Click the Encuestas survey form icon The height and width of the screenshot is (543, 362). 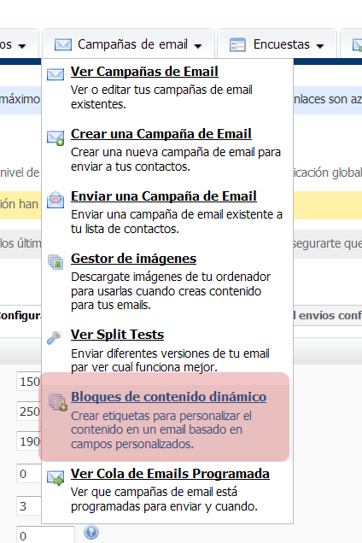tap(237, 44)
